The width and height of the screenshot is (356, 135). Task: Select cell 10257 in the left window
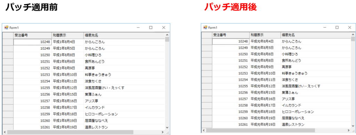[x=32, y=101]
